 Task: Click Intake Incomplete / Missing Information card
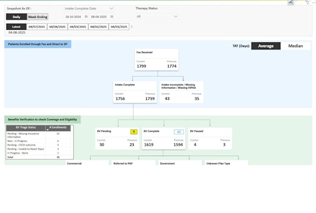coord(182,92)
